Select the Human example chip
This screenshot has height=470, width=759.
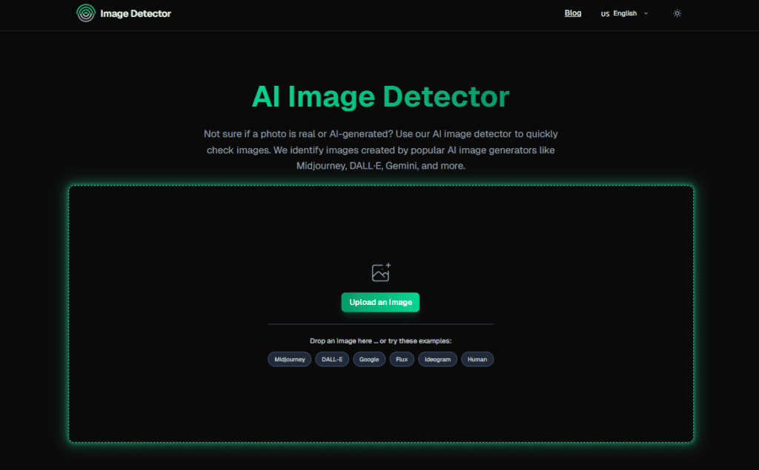coord(477,359)
